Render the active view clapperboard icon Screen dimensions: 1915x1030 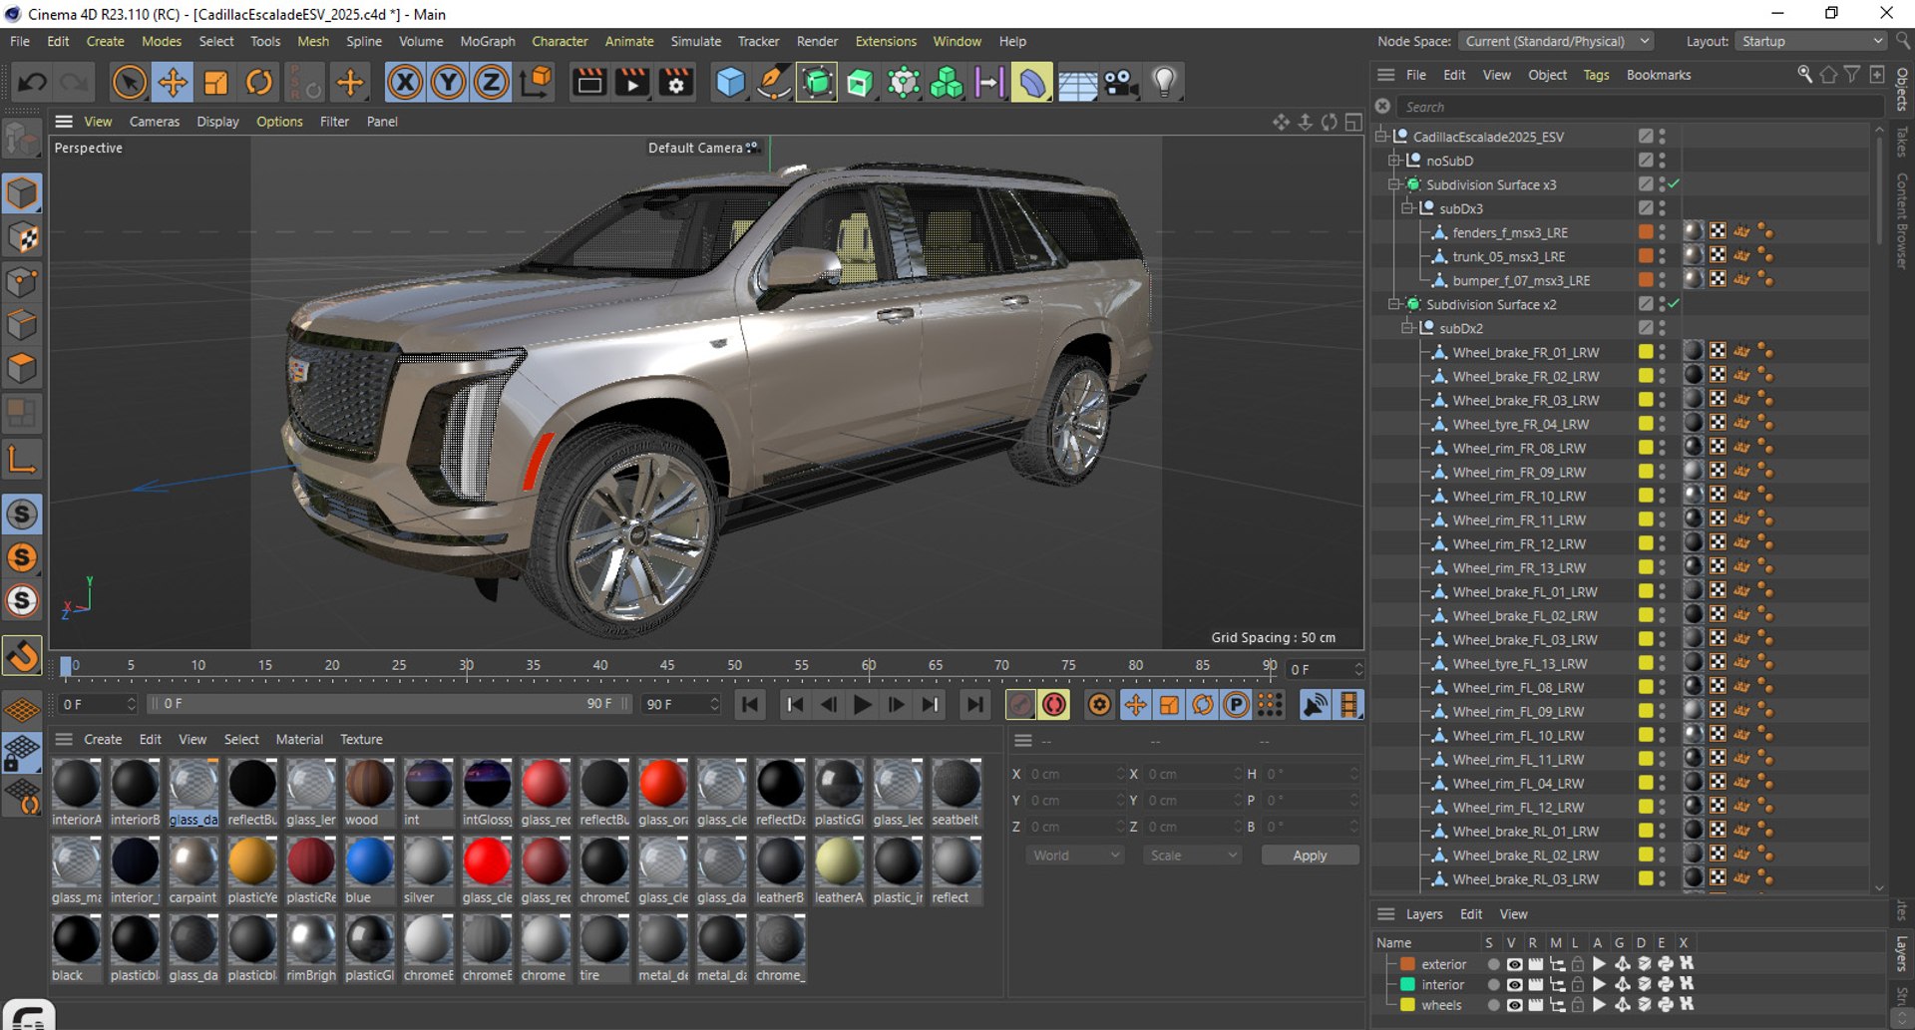point(589,83)
